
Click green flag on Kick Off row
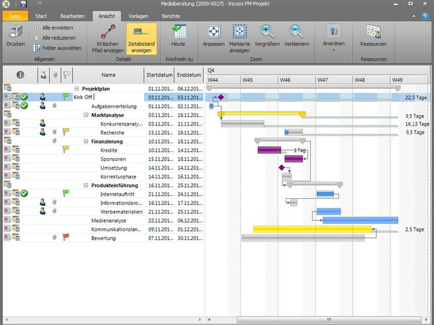[x=66, y=97]
